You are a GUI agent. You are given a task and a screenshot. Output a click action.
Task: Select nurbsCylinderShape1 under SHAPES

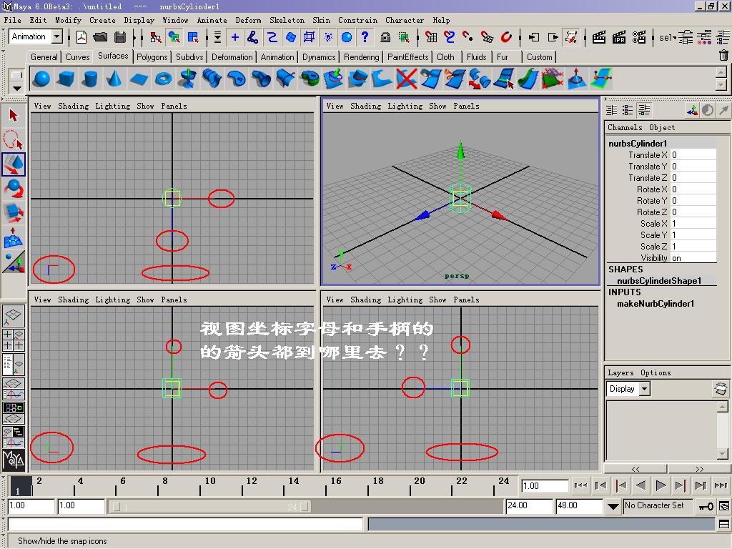[x=659, y=280]
